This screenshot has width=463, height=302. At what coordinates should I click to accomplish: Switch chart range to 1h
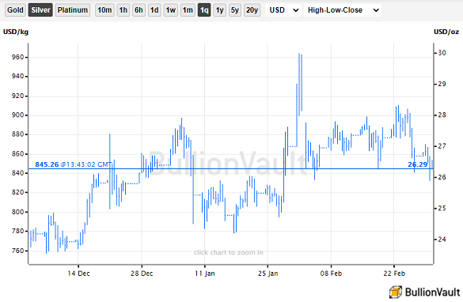tap(123, 10)
